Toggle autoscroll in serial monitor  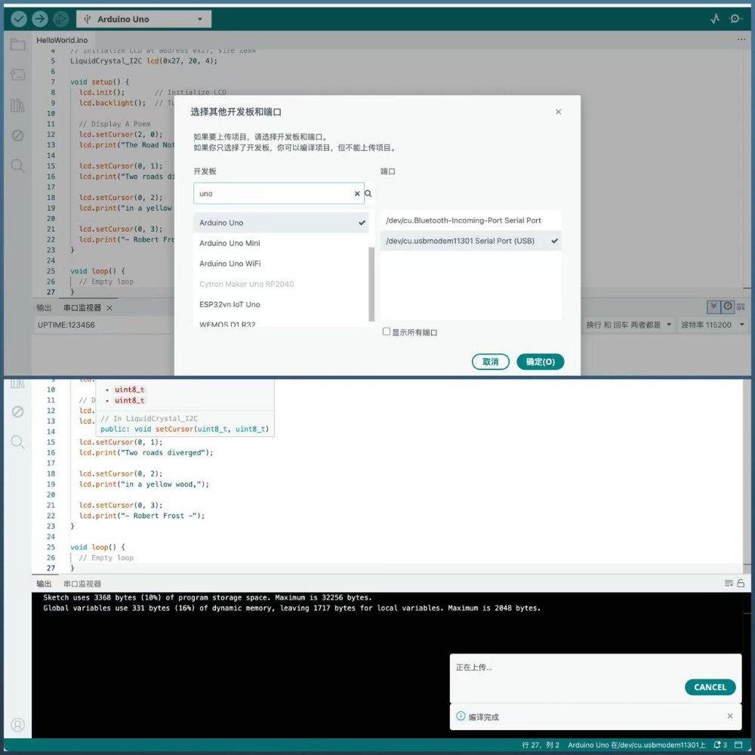[713, 307]
